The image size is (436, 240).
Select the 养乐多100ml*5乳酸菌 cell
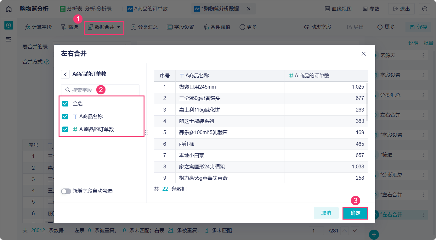click(230, 133)
